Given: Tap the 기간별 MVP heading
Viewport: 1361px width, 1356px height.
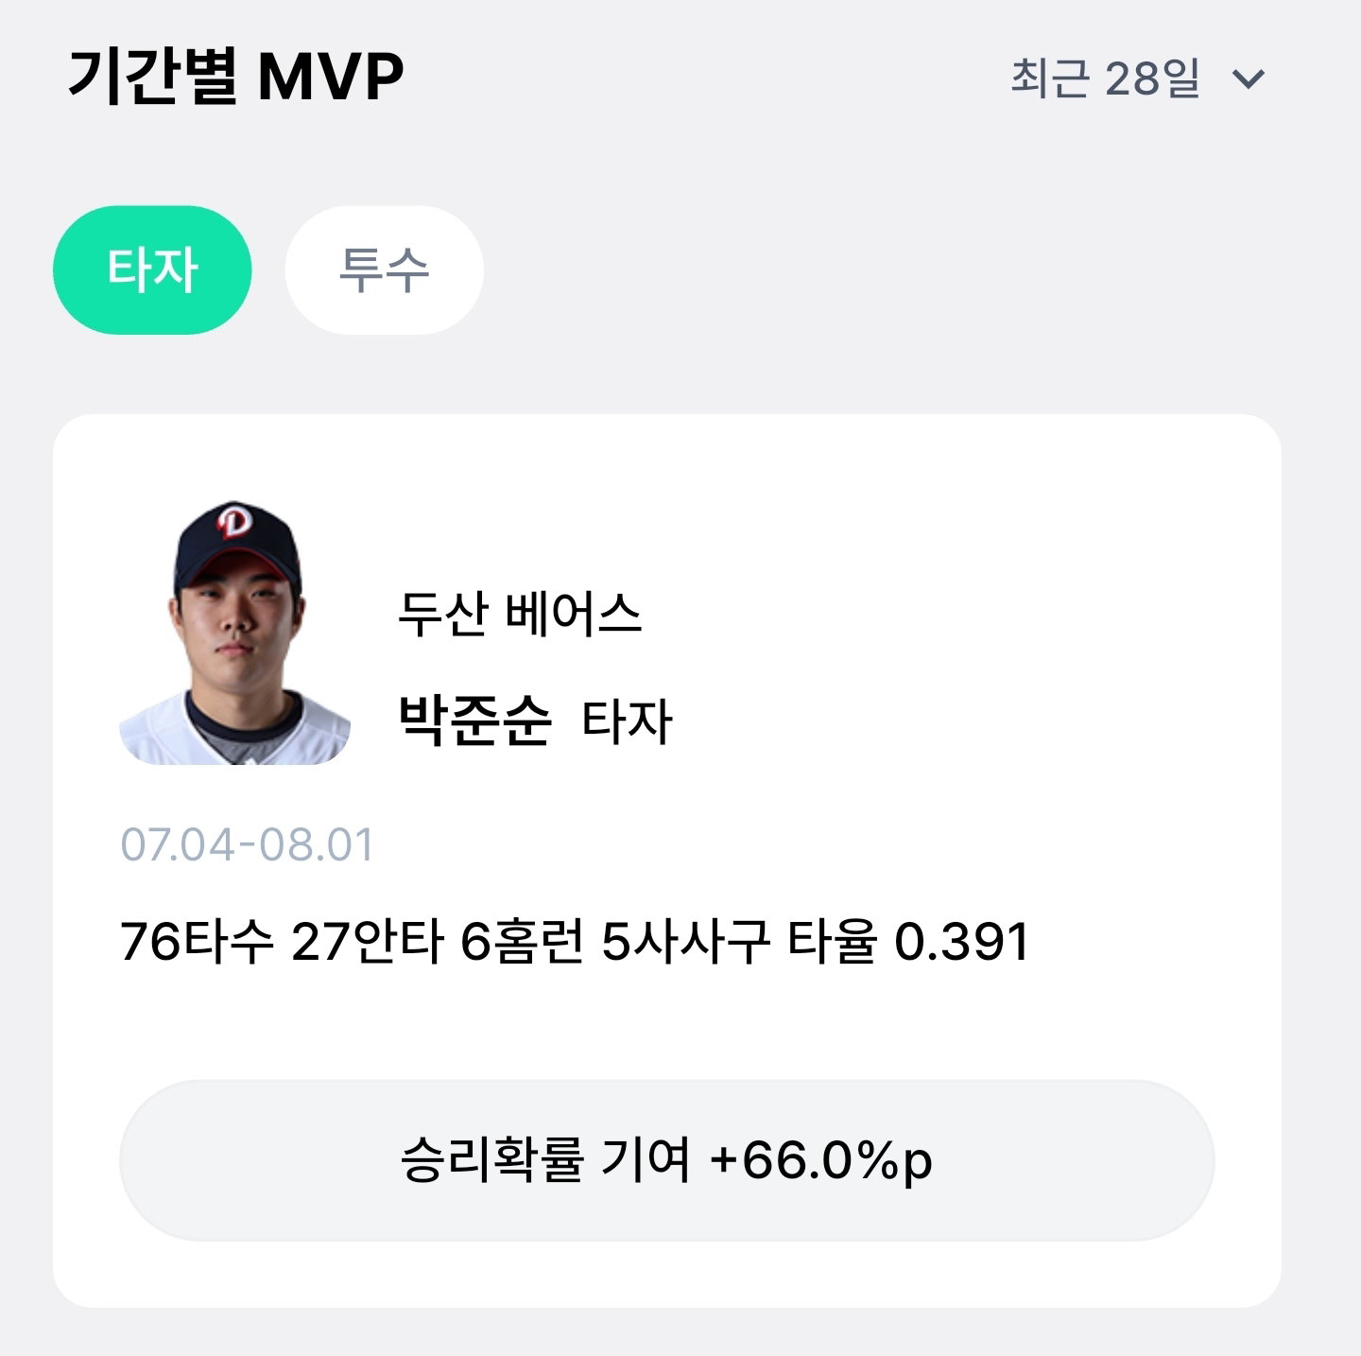Looking at the screenshot, I should coord(236,76).
